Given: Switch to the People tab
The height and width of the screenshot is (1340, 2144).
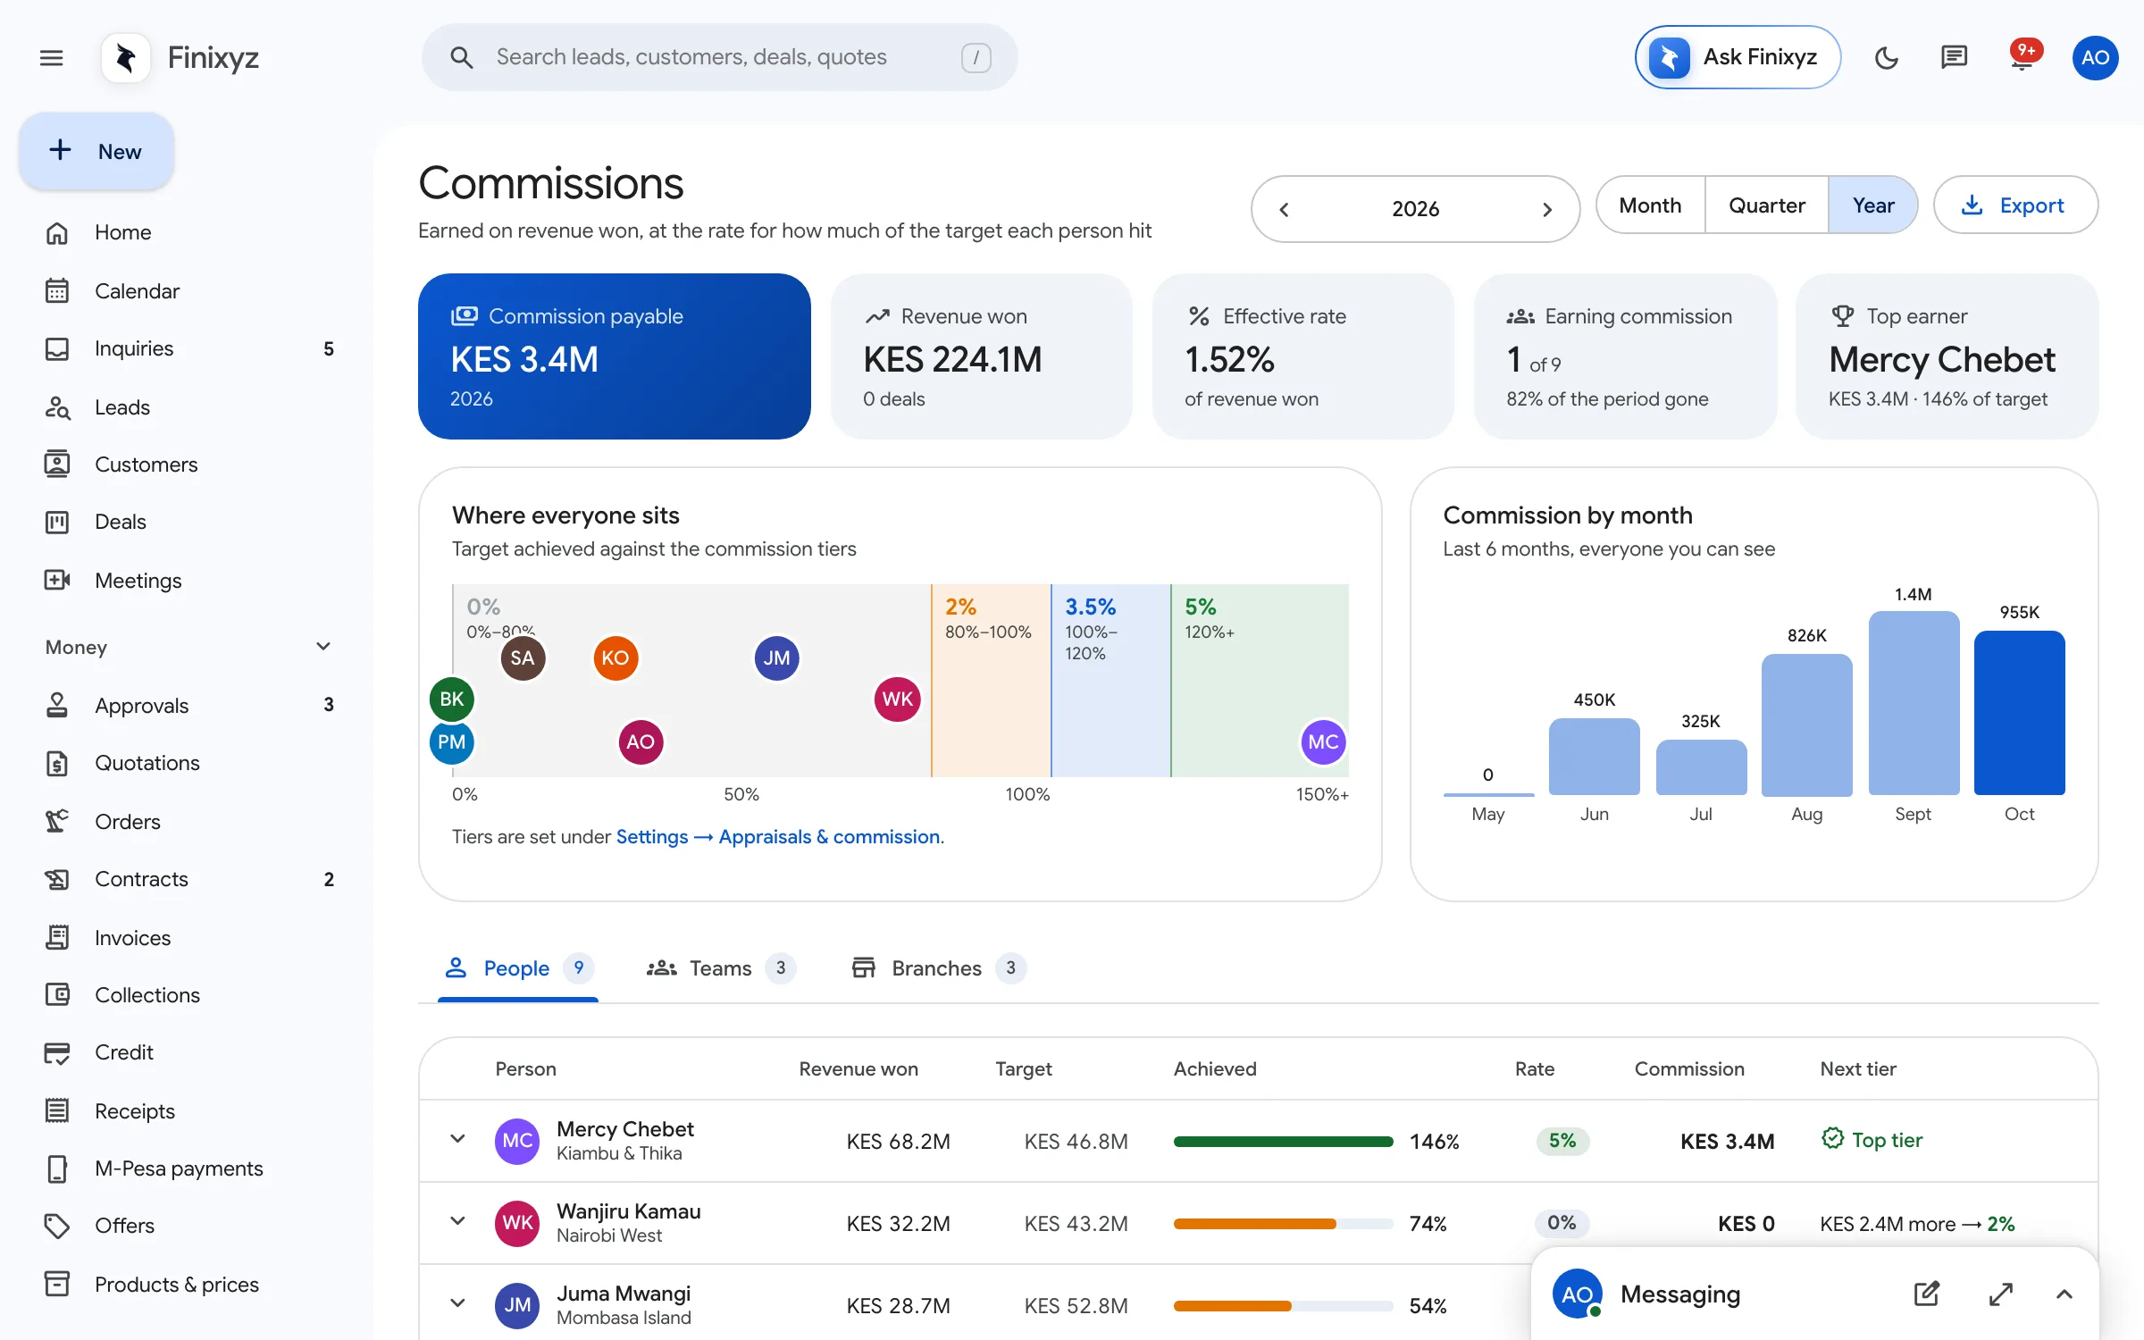Looking at the screenshot, I should click(x=518, y=968).
